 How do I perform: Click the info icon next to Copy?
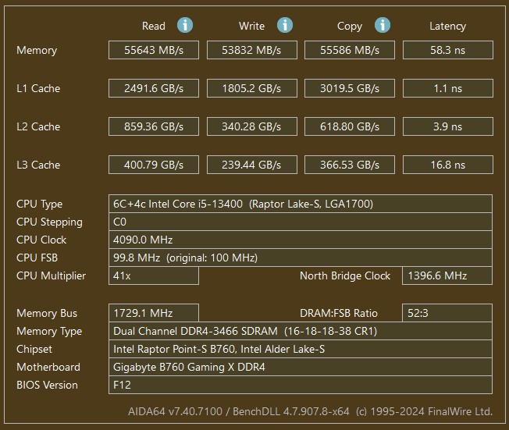[x=383, y=25]
